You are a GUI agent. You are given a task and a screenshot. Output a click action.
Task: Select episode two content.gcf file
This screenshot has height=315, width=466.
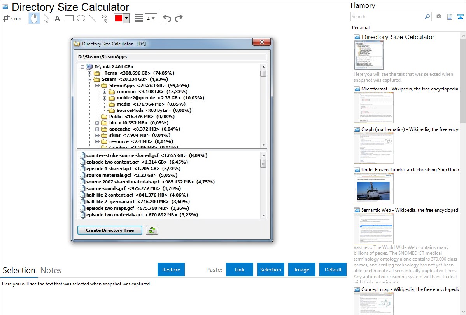[134, 162]
